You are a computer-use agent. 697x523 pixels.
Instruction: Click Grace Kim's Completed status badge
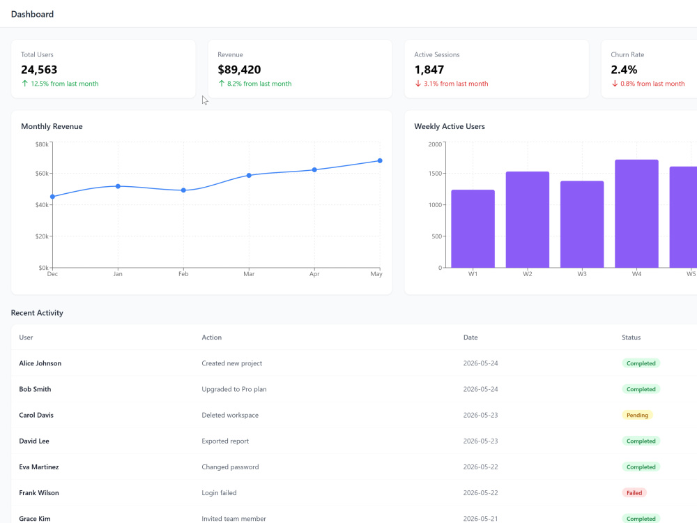click(641, 519)
